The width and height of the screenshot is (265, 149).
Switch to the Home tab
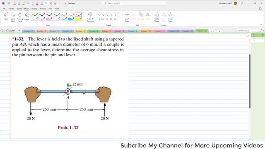click(x=12, y=9)
